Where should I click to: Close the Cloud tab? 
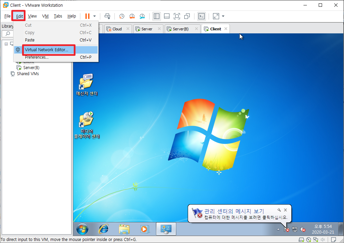point(128,29)
